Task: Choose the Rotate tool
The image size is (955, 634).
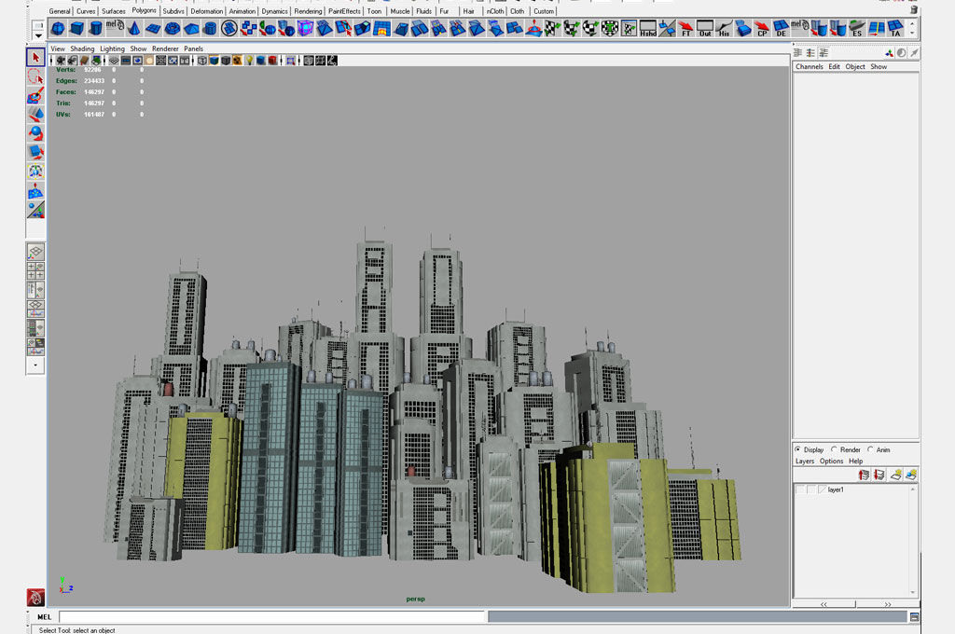Action: pos(35,133)
